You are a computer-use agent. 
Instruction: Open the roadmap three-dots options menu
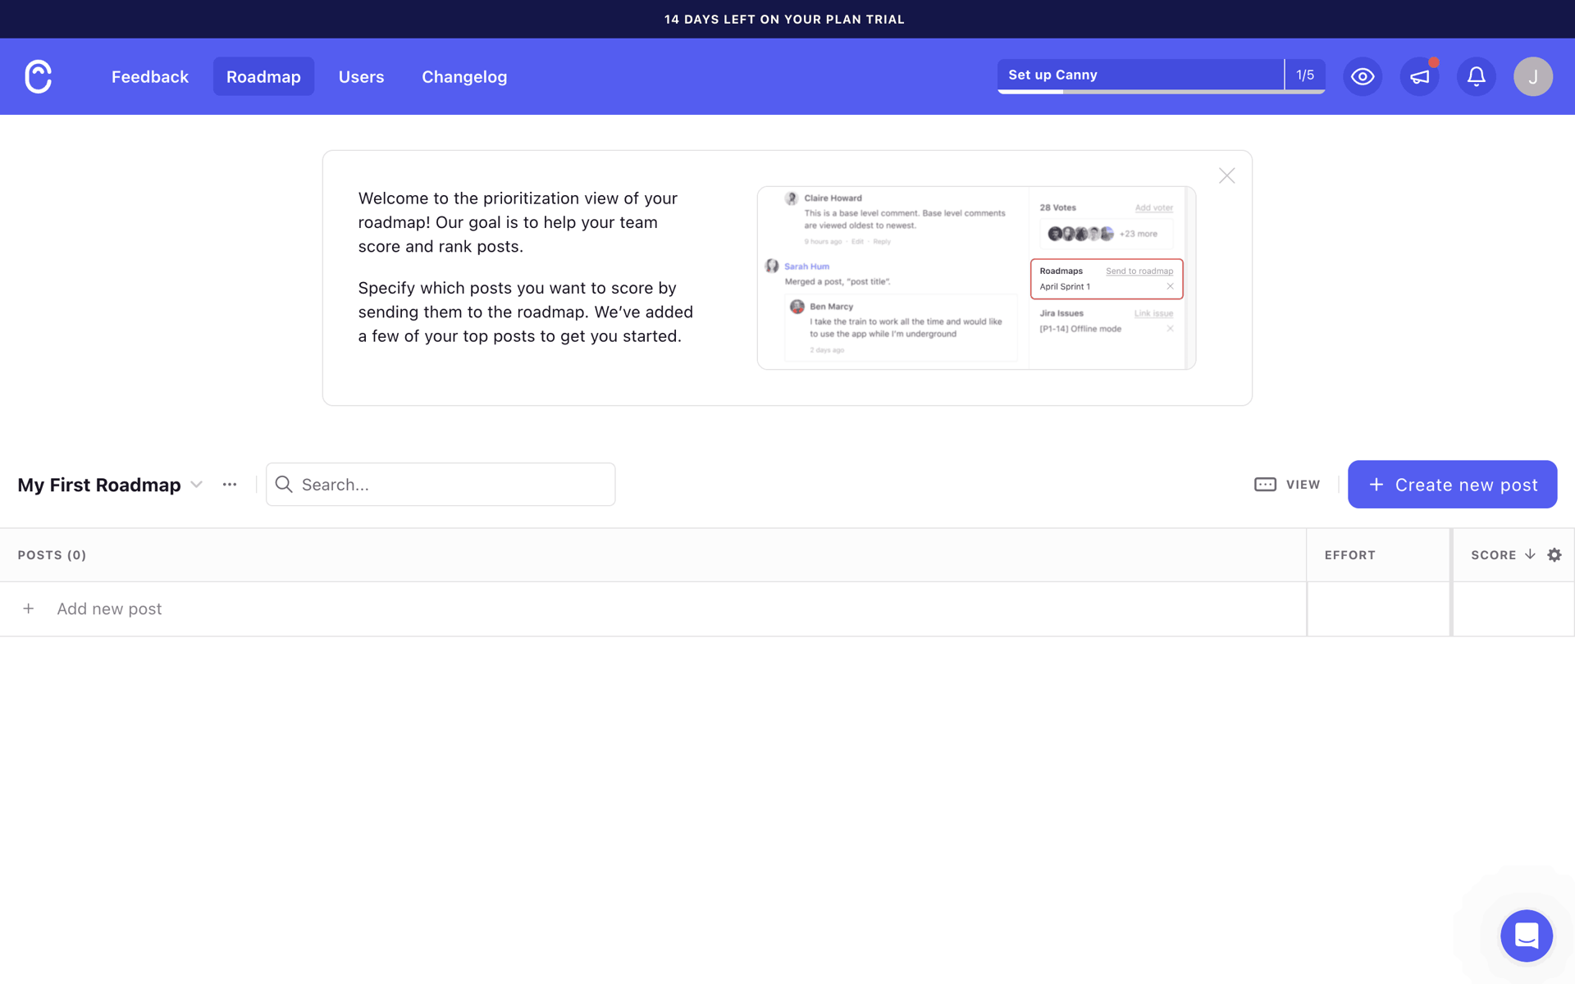(230, 485)
